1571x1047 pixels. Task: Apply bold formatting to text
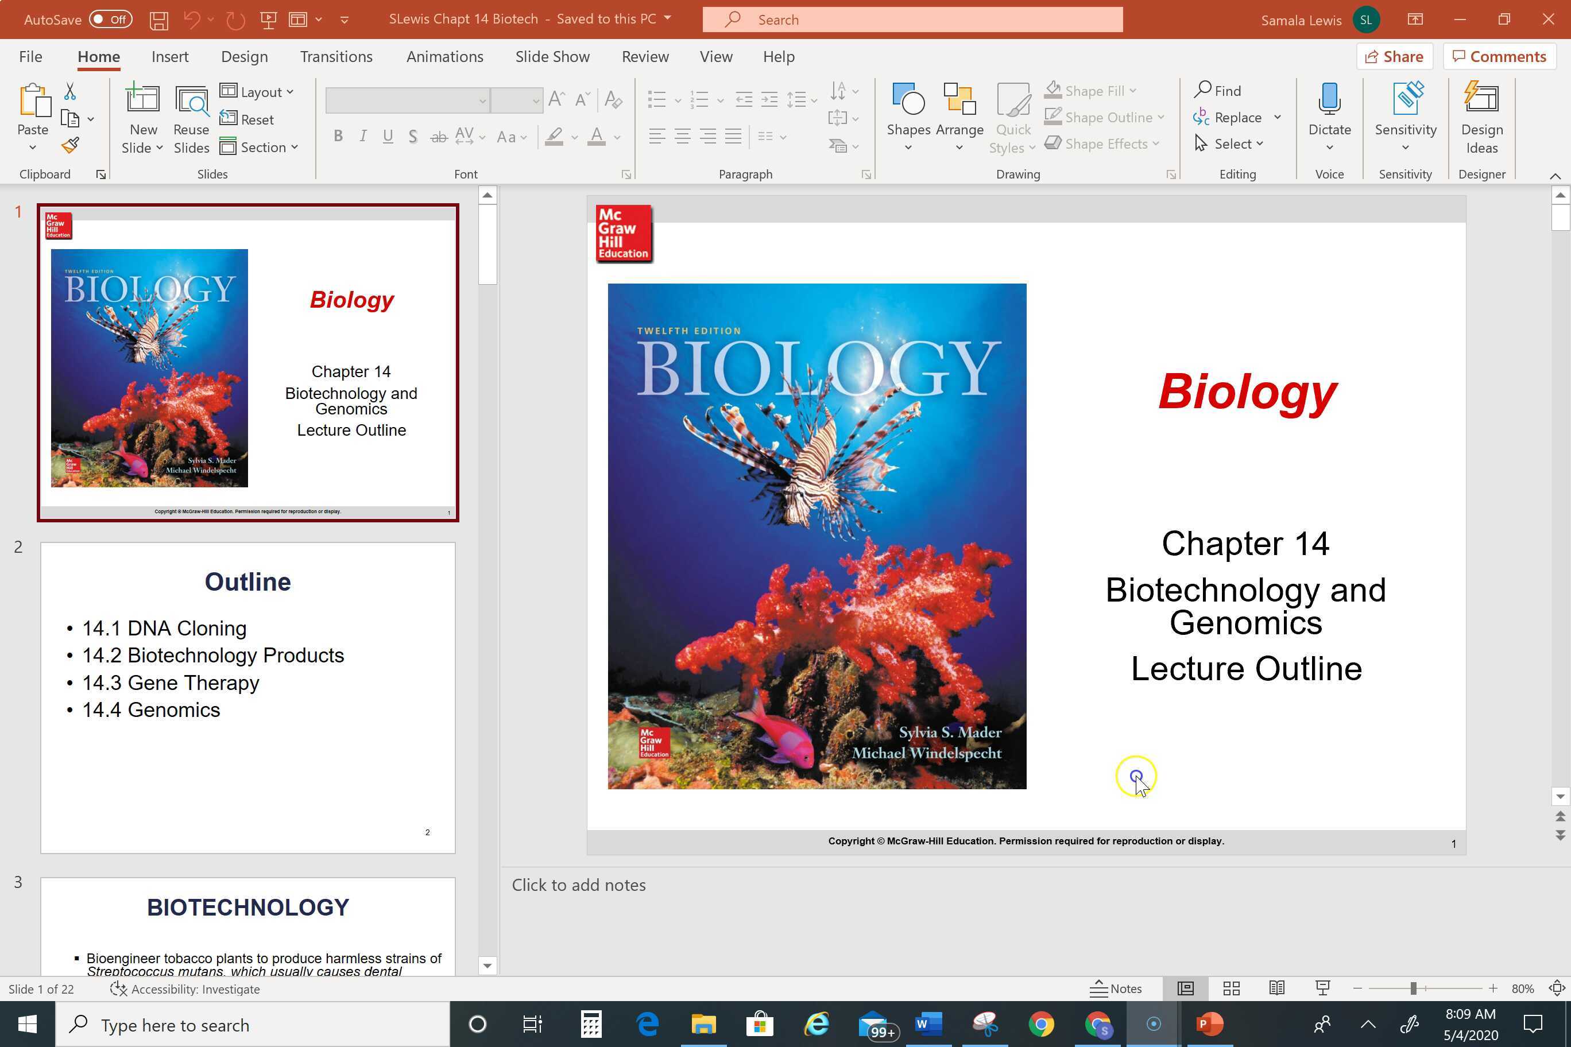(x=338, y=136)
